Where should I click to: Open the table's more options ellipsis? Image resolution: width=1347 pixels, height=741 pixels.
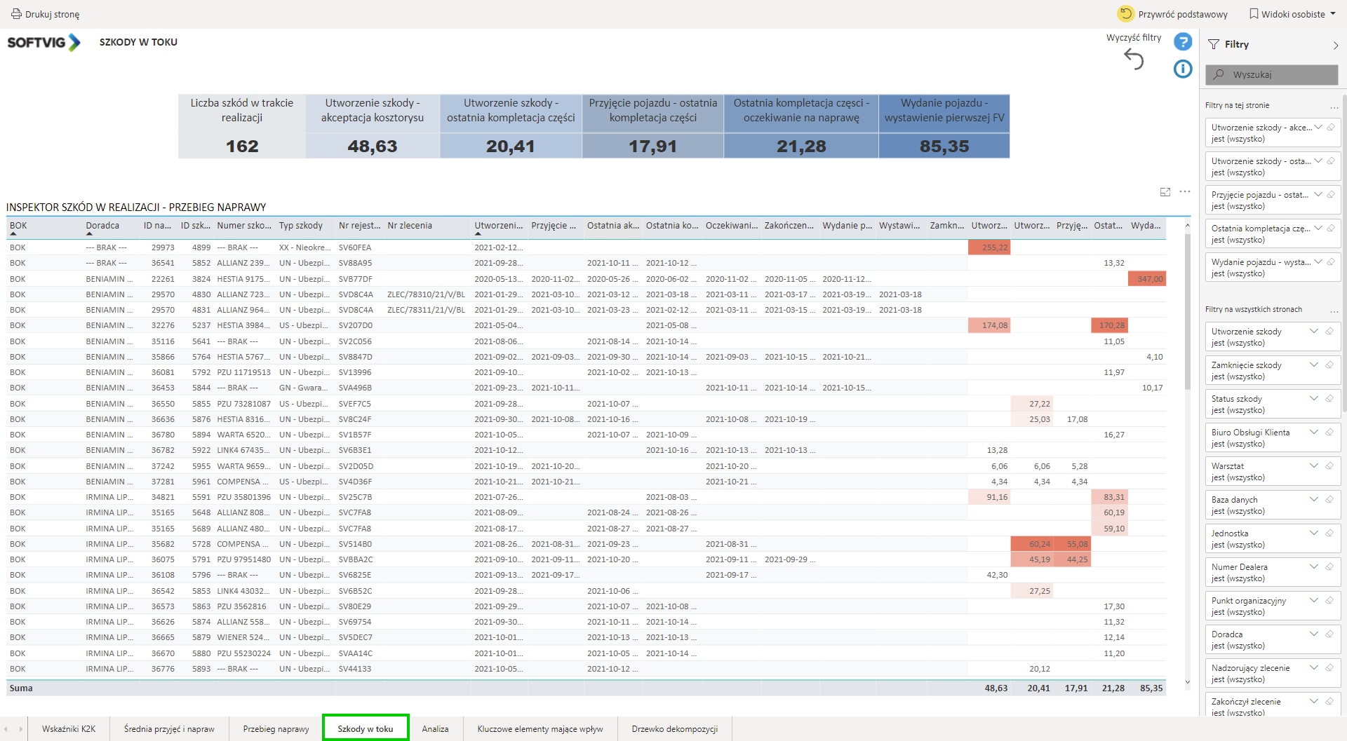point(1185,192)
